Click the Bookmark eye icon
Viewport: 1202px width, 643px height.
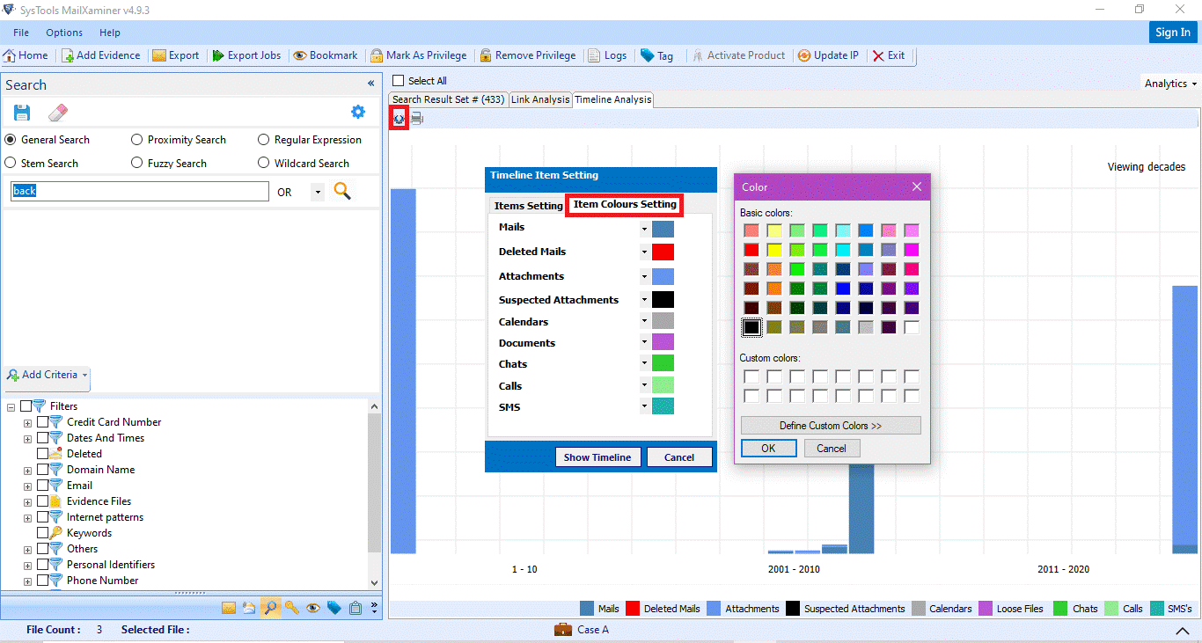click(x=300, y=55)
